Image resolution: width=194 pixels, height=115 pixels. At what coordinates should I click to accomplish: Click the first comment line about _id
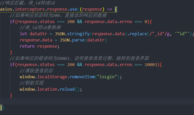(x=27, y=3)
